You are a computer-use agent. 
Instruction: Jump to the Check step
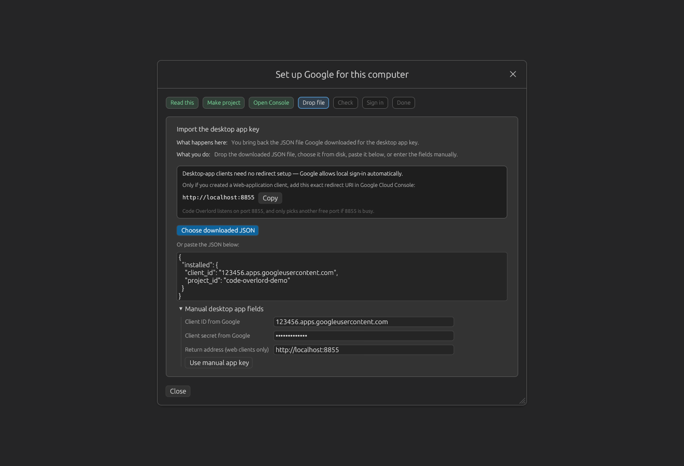point(346,103)
